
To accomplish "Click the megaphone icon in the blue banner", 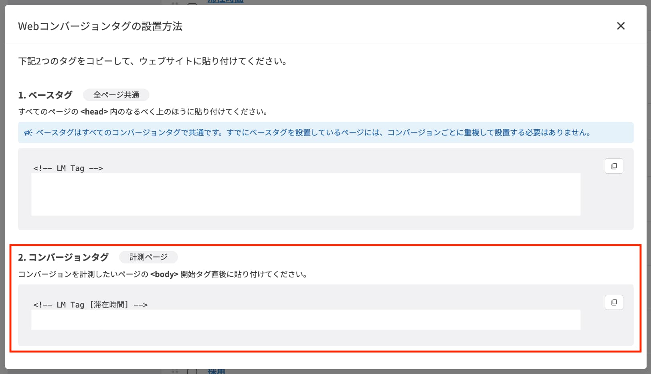I will point(27,132).
